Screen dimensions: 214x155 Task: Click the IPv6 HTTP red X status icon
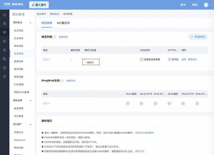[183, 103]
